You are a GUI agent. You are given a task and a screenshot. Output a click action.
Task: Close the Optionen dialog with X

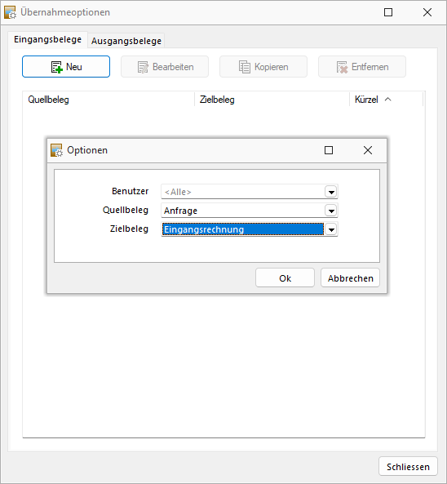coord(368,150)
